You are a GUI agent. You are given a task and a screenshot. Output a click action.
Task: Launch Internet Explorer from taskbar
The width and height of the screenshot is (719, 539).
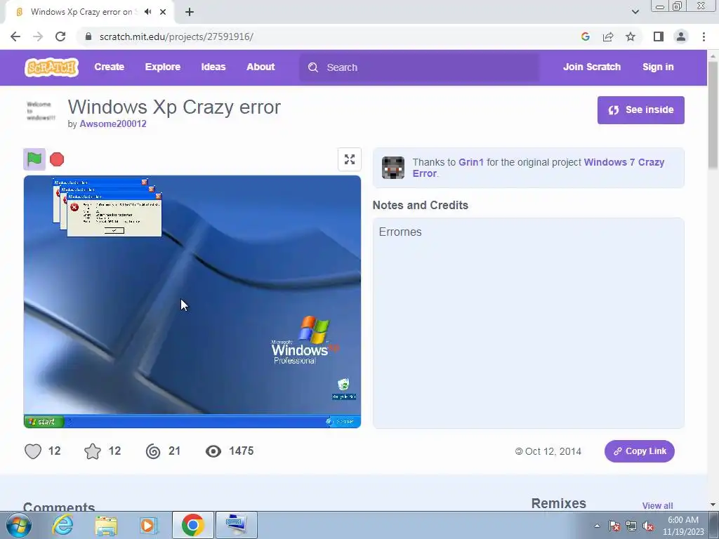pos(62,525)
